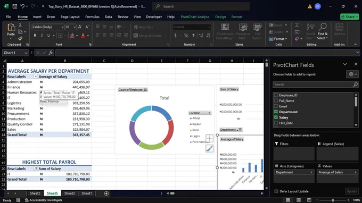Image resolution: width=362 pixels, height=203 pixels.
Task: Click the Count of Employee_ID chart button
Action: pyautogui.click(x=133, y=90)
